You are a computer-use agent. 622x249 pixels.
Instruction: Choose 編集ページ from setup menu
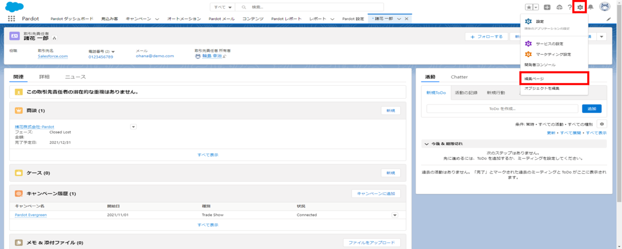point(554,79)
